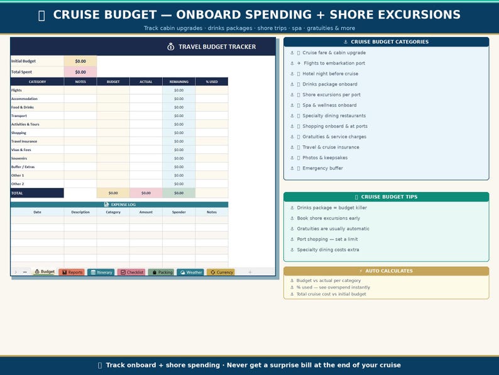The height and width of the screenshot is (375, 499).
Task: Click anchor bullet beside Book shore excursions early
Action: point(292,218)
